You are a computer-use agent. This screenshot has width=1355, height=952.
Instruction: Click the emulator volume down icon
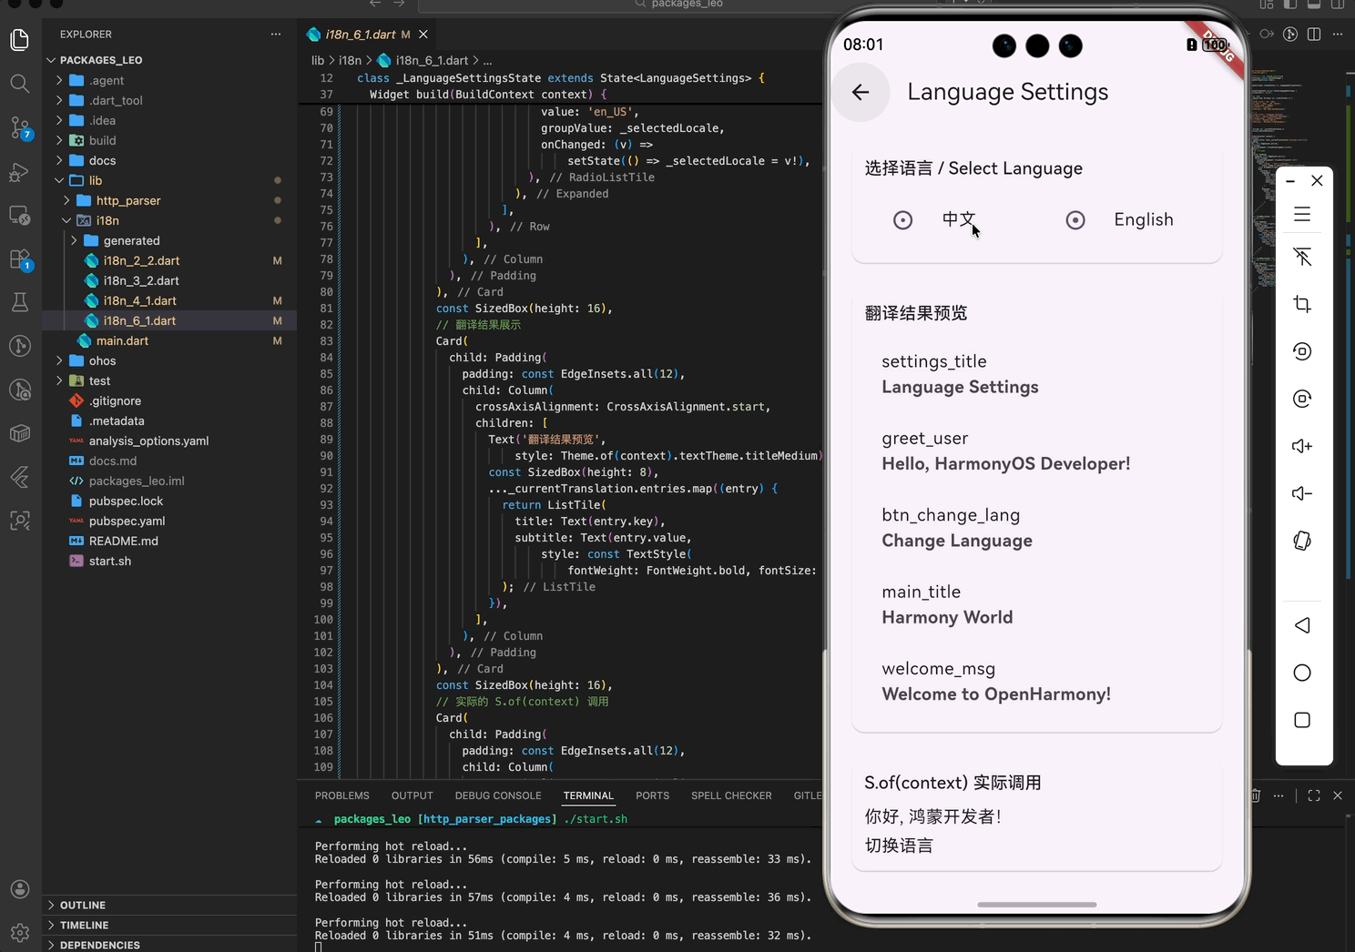click(1302, 493)
